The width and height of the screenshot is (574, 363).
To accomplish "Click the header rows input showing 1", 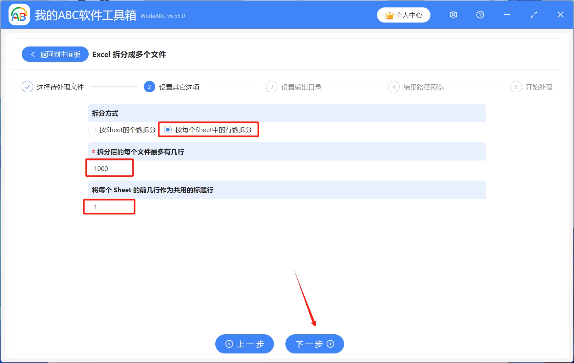I will (x=109, y=207).
